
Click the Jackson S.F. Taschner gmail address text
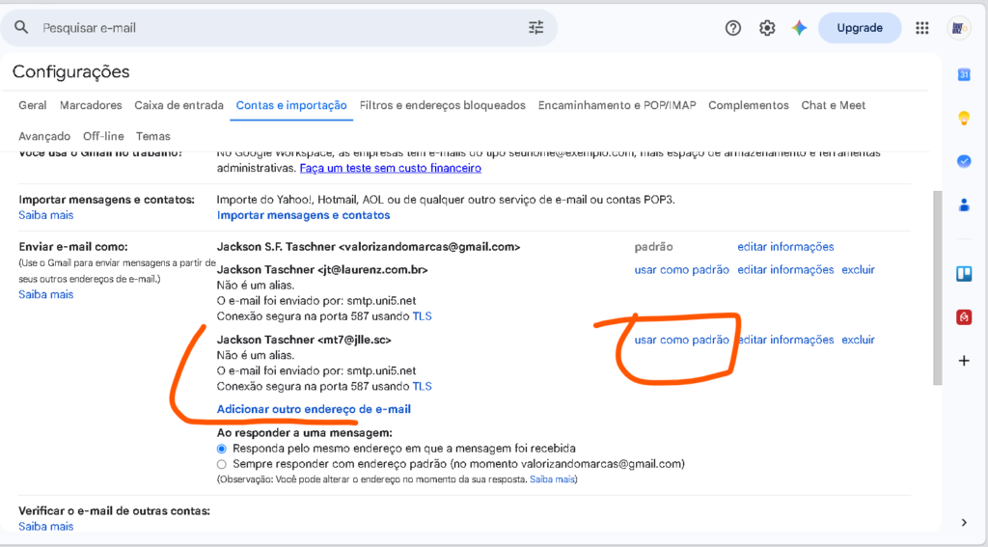click(369, 246)
